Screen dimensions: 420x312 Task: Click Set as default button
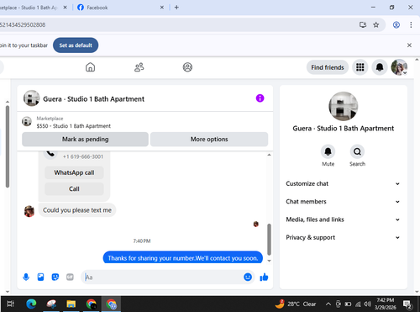(76, 45)
